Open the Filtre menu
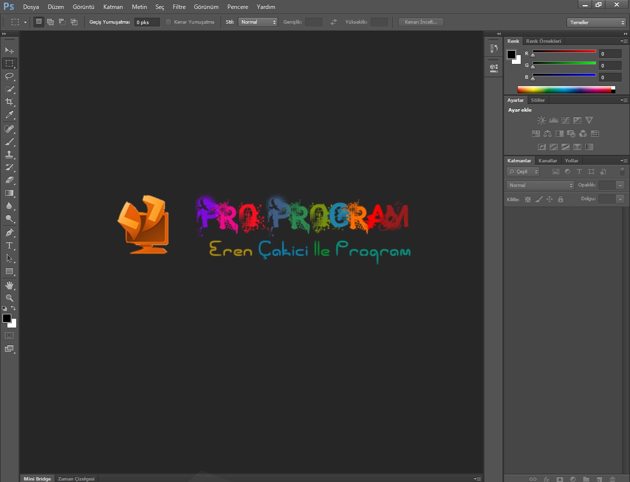 [179, 7]
